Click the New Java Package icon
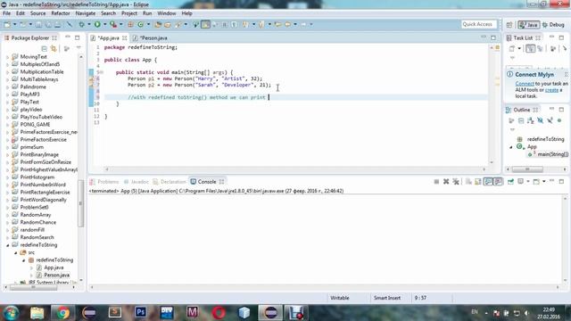571x321 pixels. coord(130,24)
